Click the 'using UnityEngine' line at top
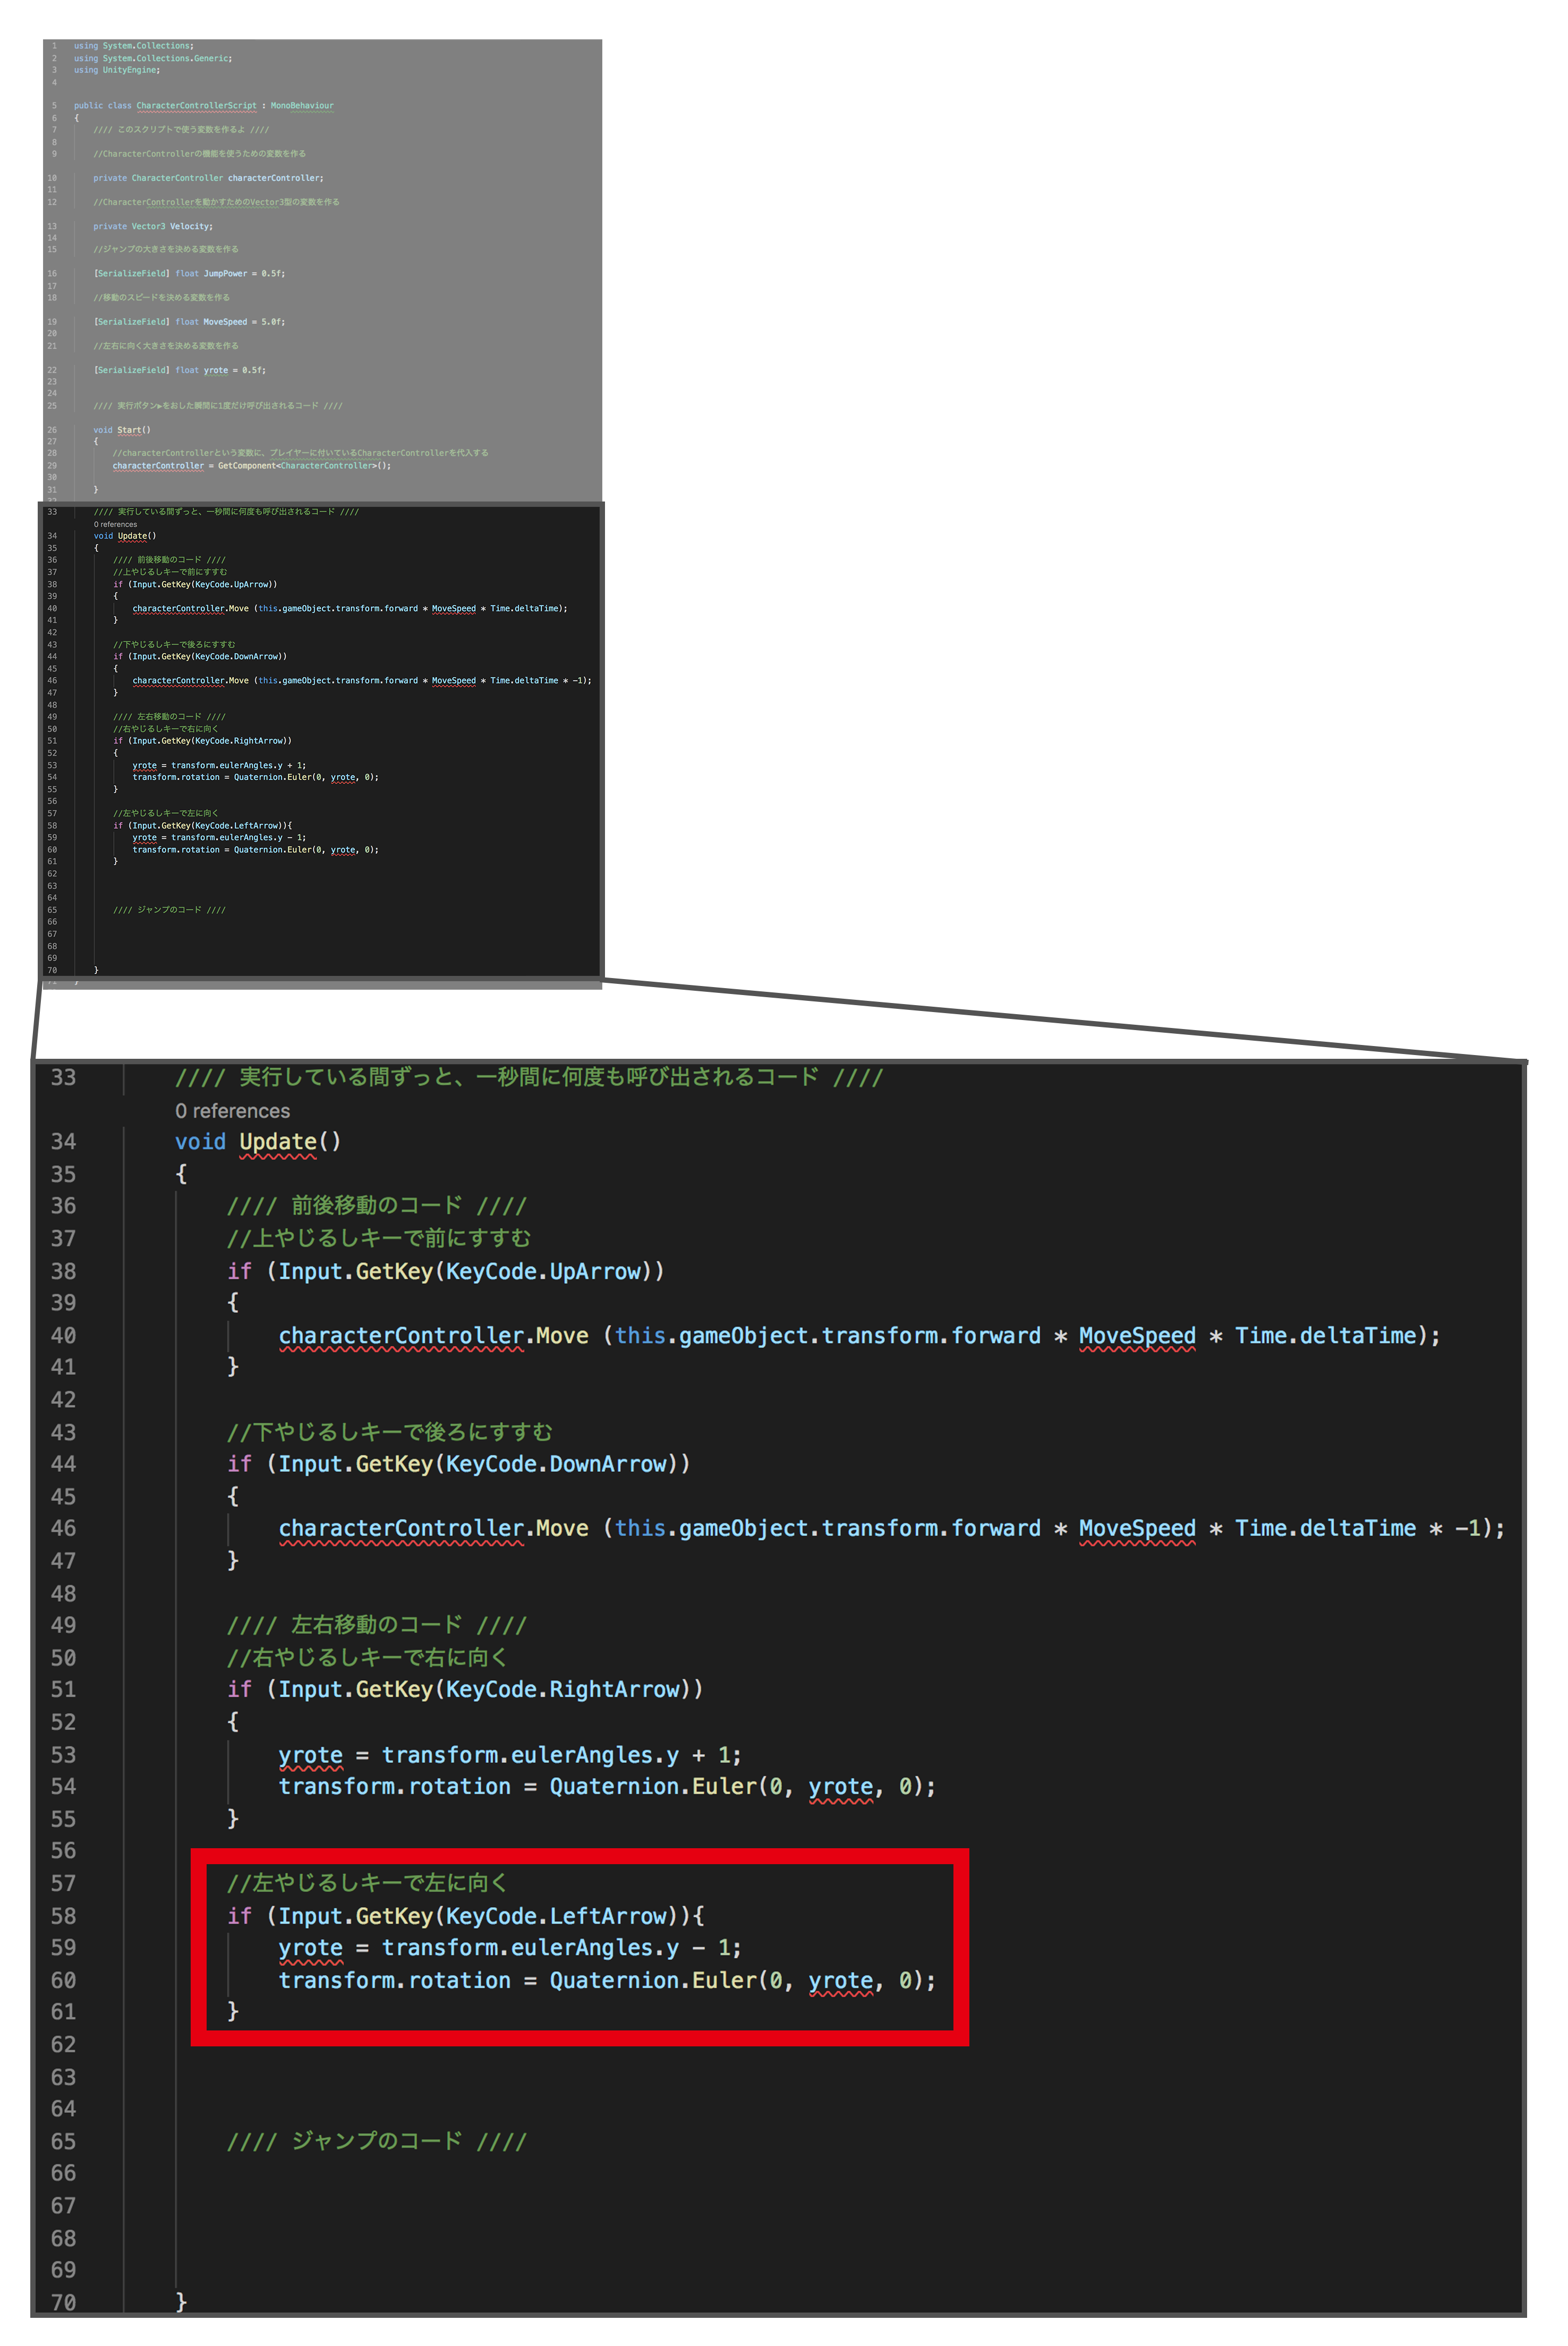 (x=116, y=70)
